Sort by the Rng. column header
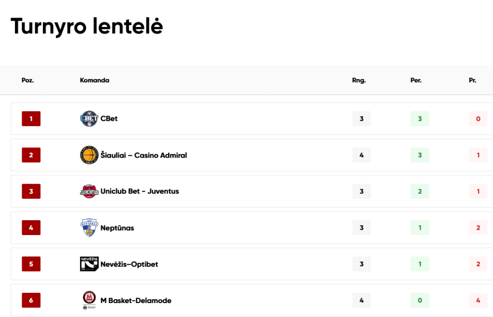 tap(359, 80)
